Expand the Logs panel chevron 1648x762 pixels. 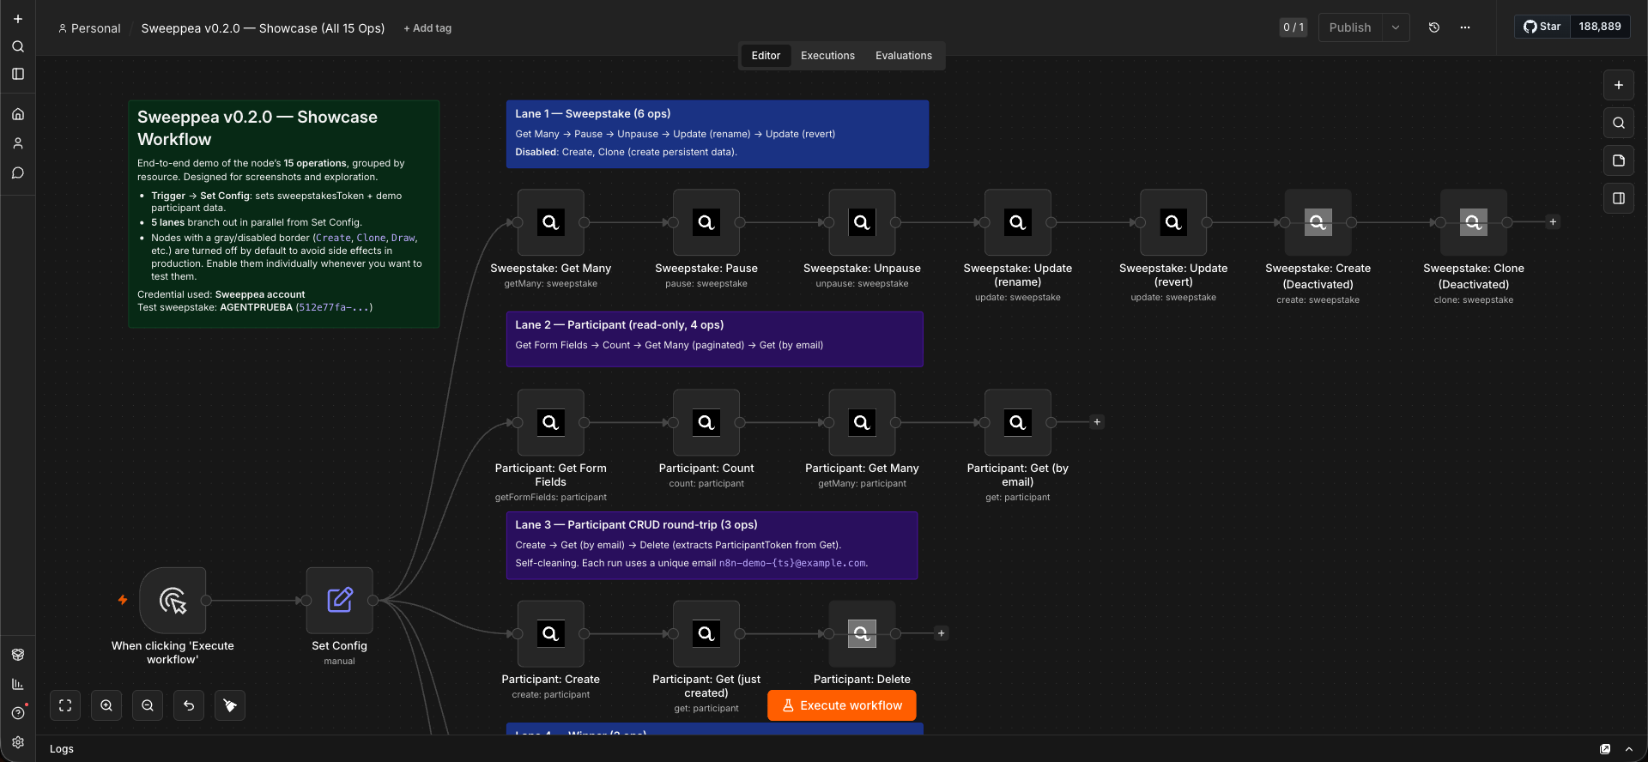tap(1629, 749)
